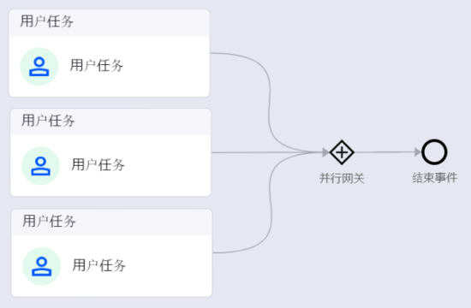Click the bottom card header 用户任务
The image size is (471, 308).
(x=50, y=222)
